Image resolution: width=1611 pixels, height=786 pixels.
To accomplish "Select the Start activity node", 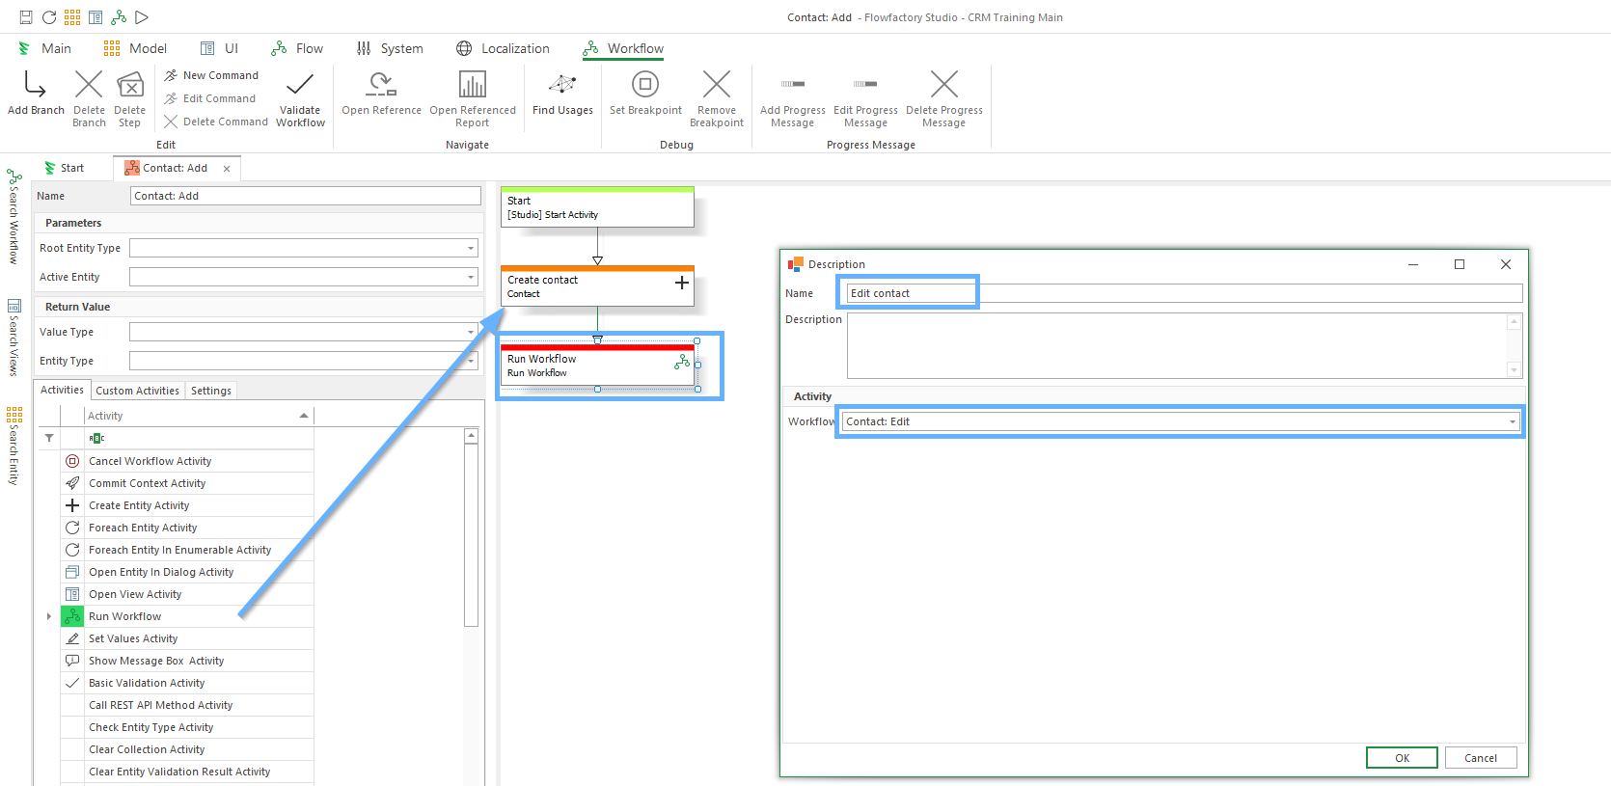I will coord(597,207).
